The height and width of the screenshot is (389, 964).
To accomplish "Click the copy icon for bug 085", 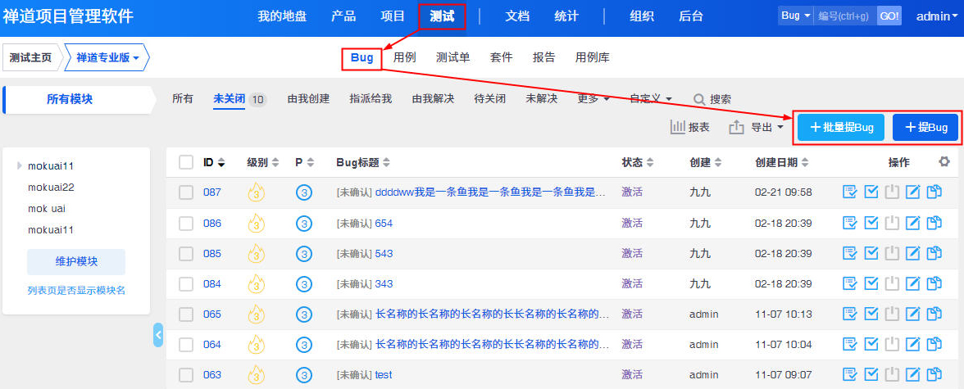I will pyautogui.click(x=934, y=253).
